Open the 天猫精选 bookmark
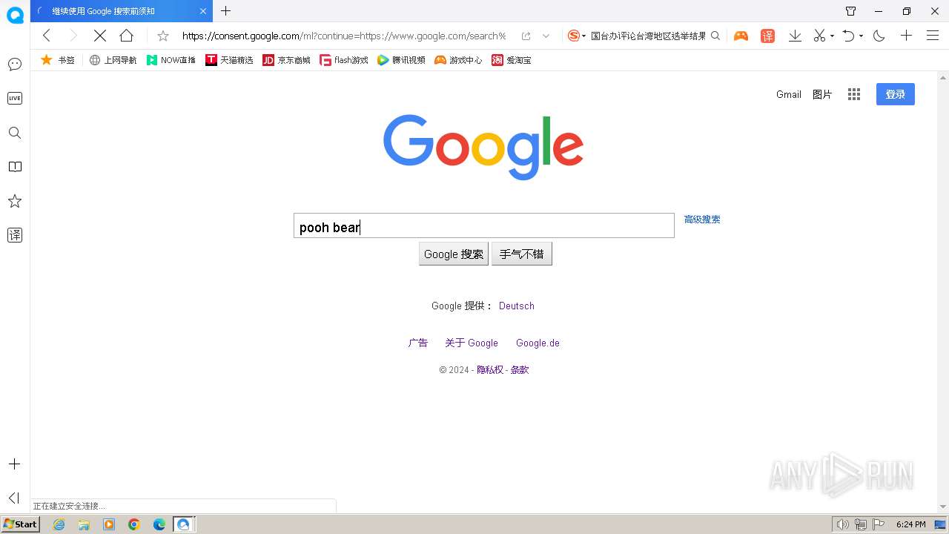This screenshot has width=949, height=534. [229, 60]
